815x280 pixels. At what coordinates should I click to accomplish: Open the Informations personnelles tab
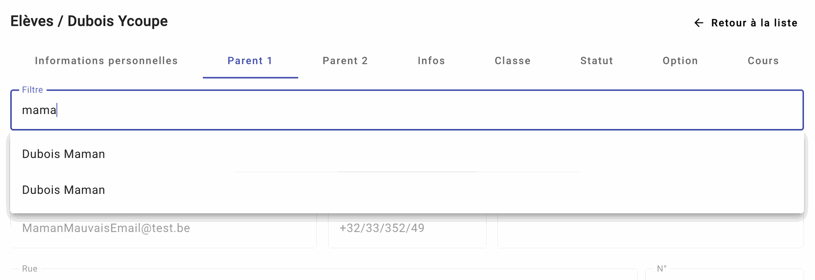point(106,61)
